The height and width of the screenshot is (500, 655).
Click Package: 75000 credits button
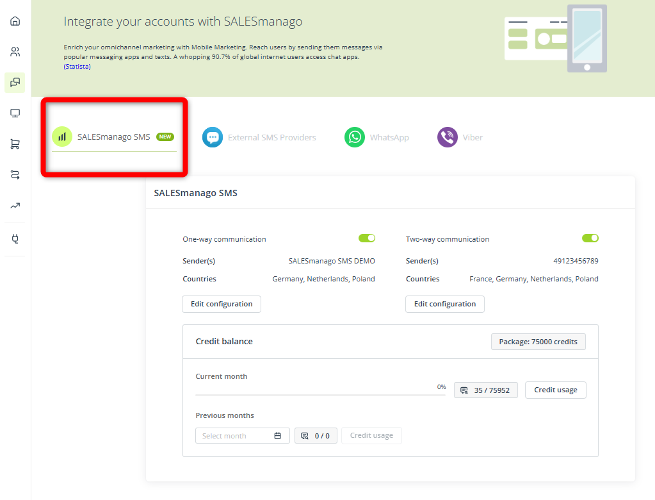pyautogui.click(x=538, y=342)
